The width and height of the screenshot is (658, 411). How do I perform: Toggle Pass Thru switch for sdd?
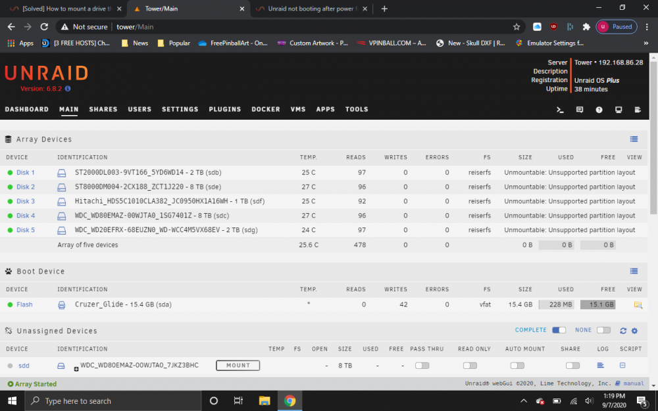coord(422,365)
